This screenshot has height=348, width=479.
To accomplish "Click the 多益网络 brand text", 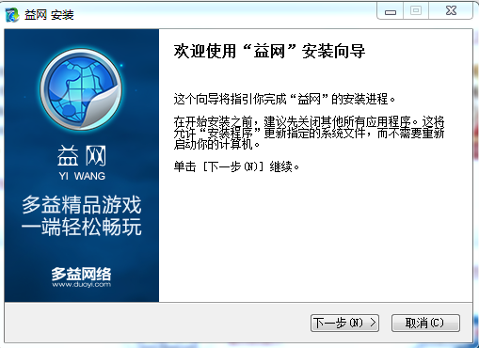I will tap(82, 274).
